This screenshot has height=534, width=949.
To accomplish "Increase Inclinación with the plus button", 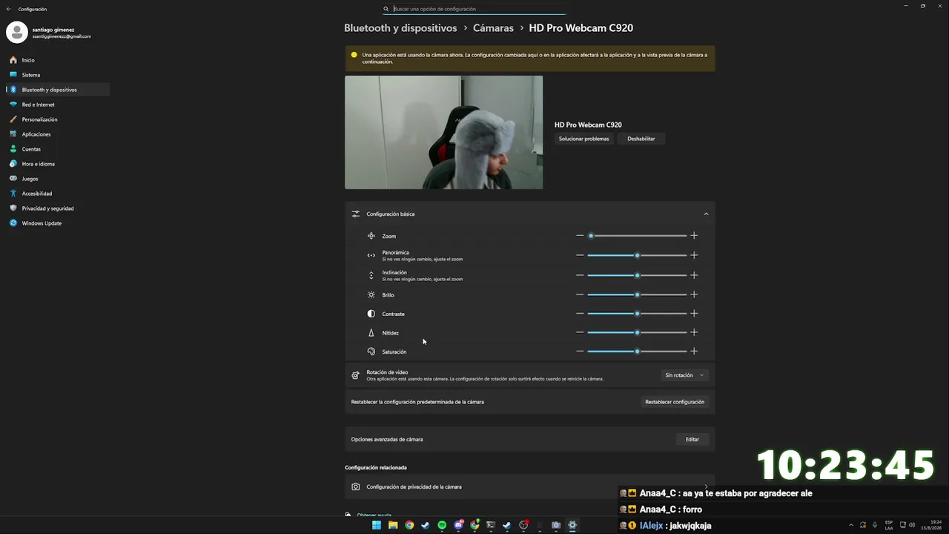I will [694, 275].
